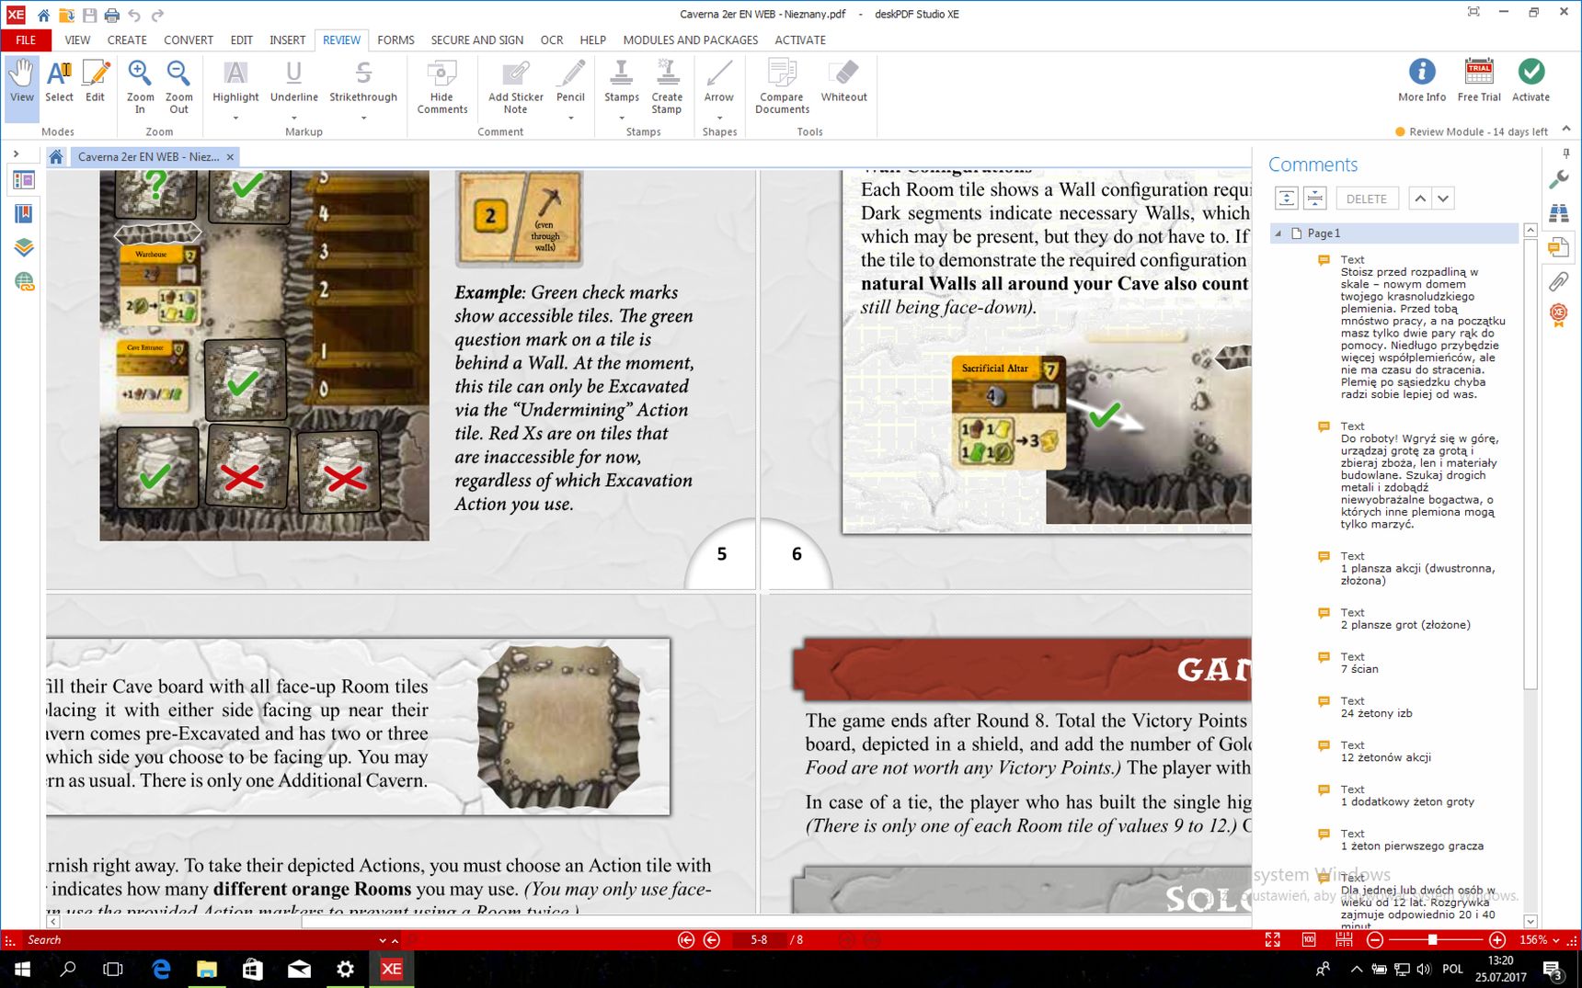Open the Stamps dropdown arrow
The width and height of the screenshot is (1582, 988).
click(622, 118)
